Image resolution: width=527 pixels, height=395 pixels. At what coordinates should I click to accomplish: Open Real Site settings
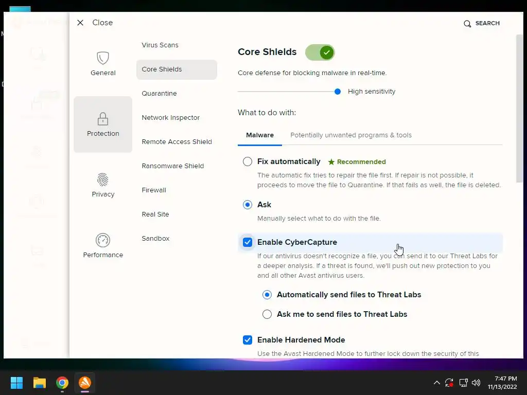coord(155,214)
